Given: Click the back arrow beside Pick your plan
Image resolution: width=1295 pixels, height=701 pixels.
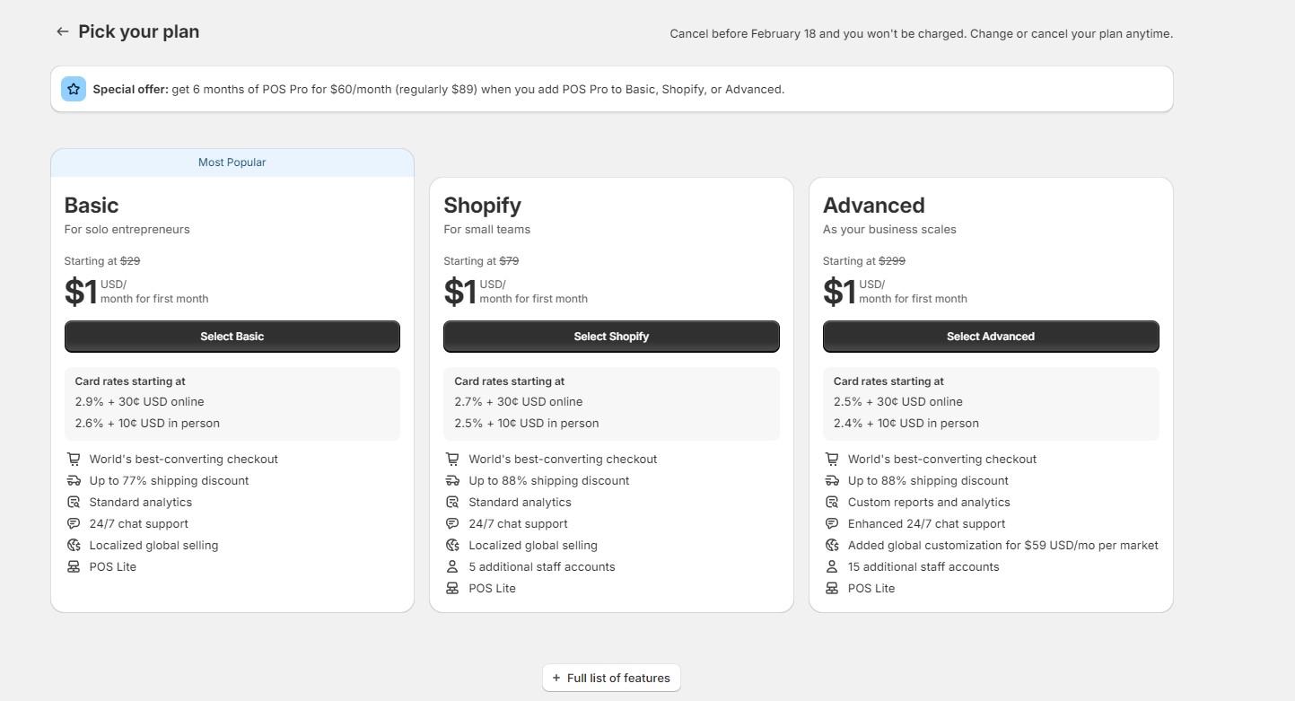Looking at the screenshot, I should (62, 31).
